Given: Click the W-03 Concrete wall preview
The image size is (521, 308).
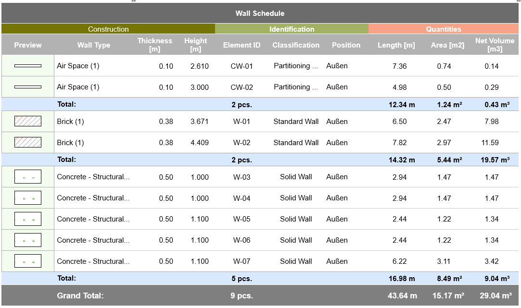Looking at the screenshot, I should pos(27,176).
